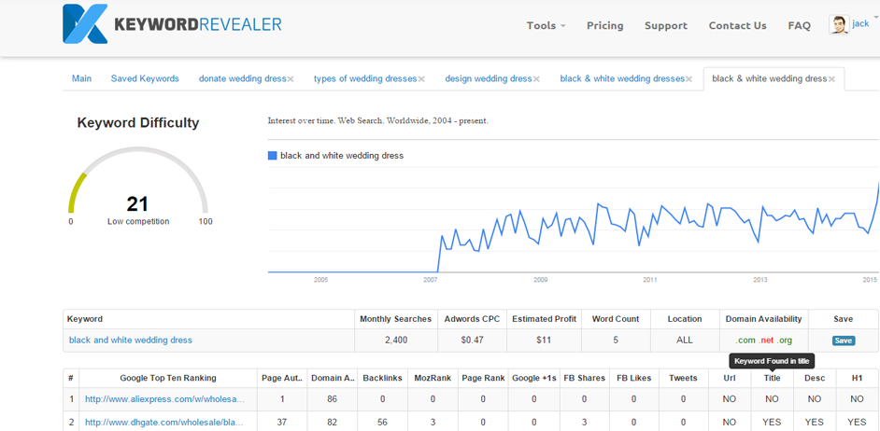This screenshot has height=431, width=880.
Task: Save the black and white wedding dress keyword
Action: click(843, 341)
